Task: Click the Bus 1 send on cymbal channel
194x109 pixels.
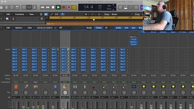Action: tap(64, 49)
